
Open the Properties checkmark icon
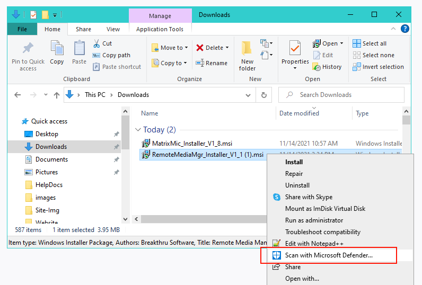[x=295, y=48]
